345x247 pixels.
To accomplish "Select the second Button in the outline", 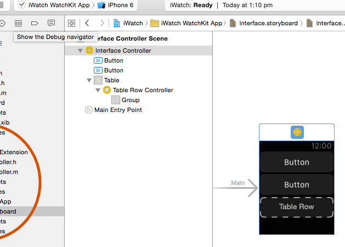I will click(109, 70).
